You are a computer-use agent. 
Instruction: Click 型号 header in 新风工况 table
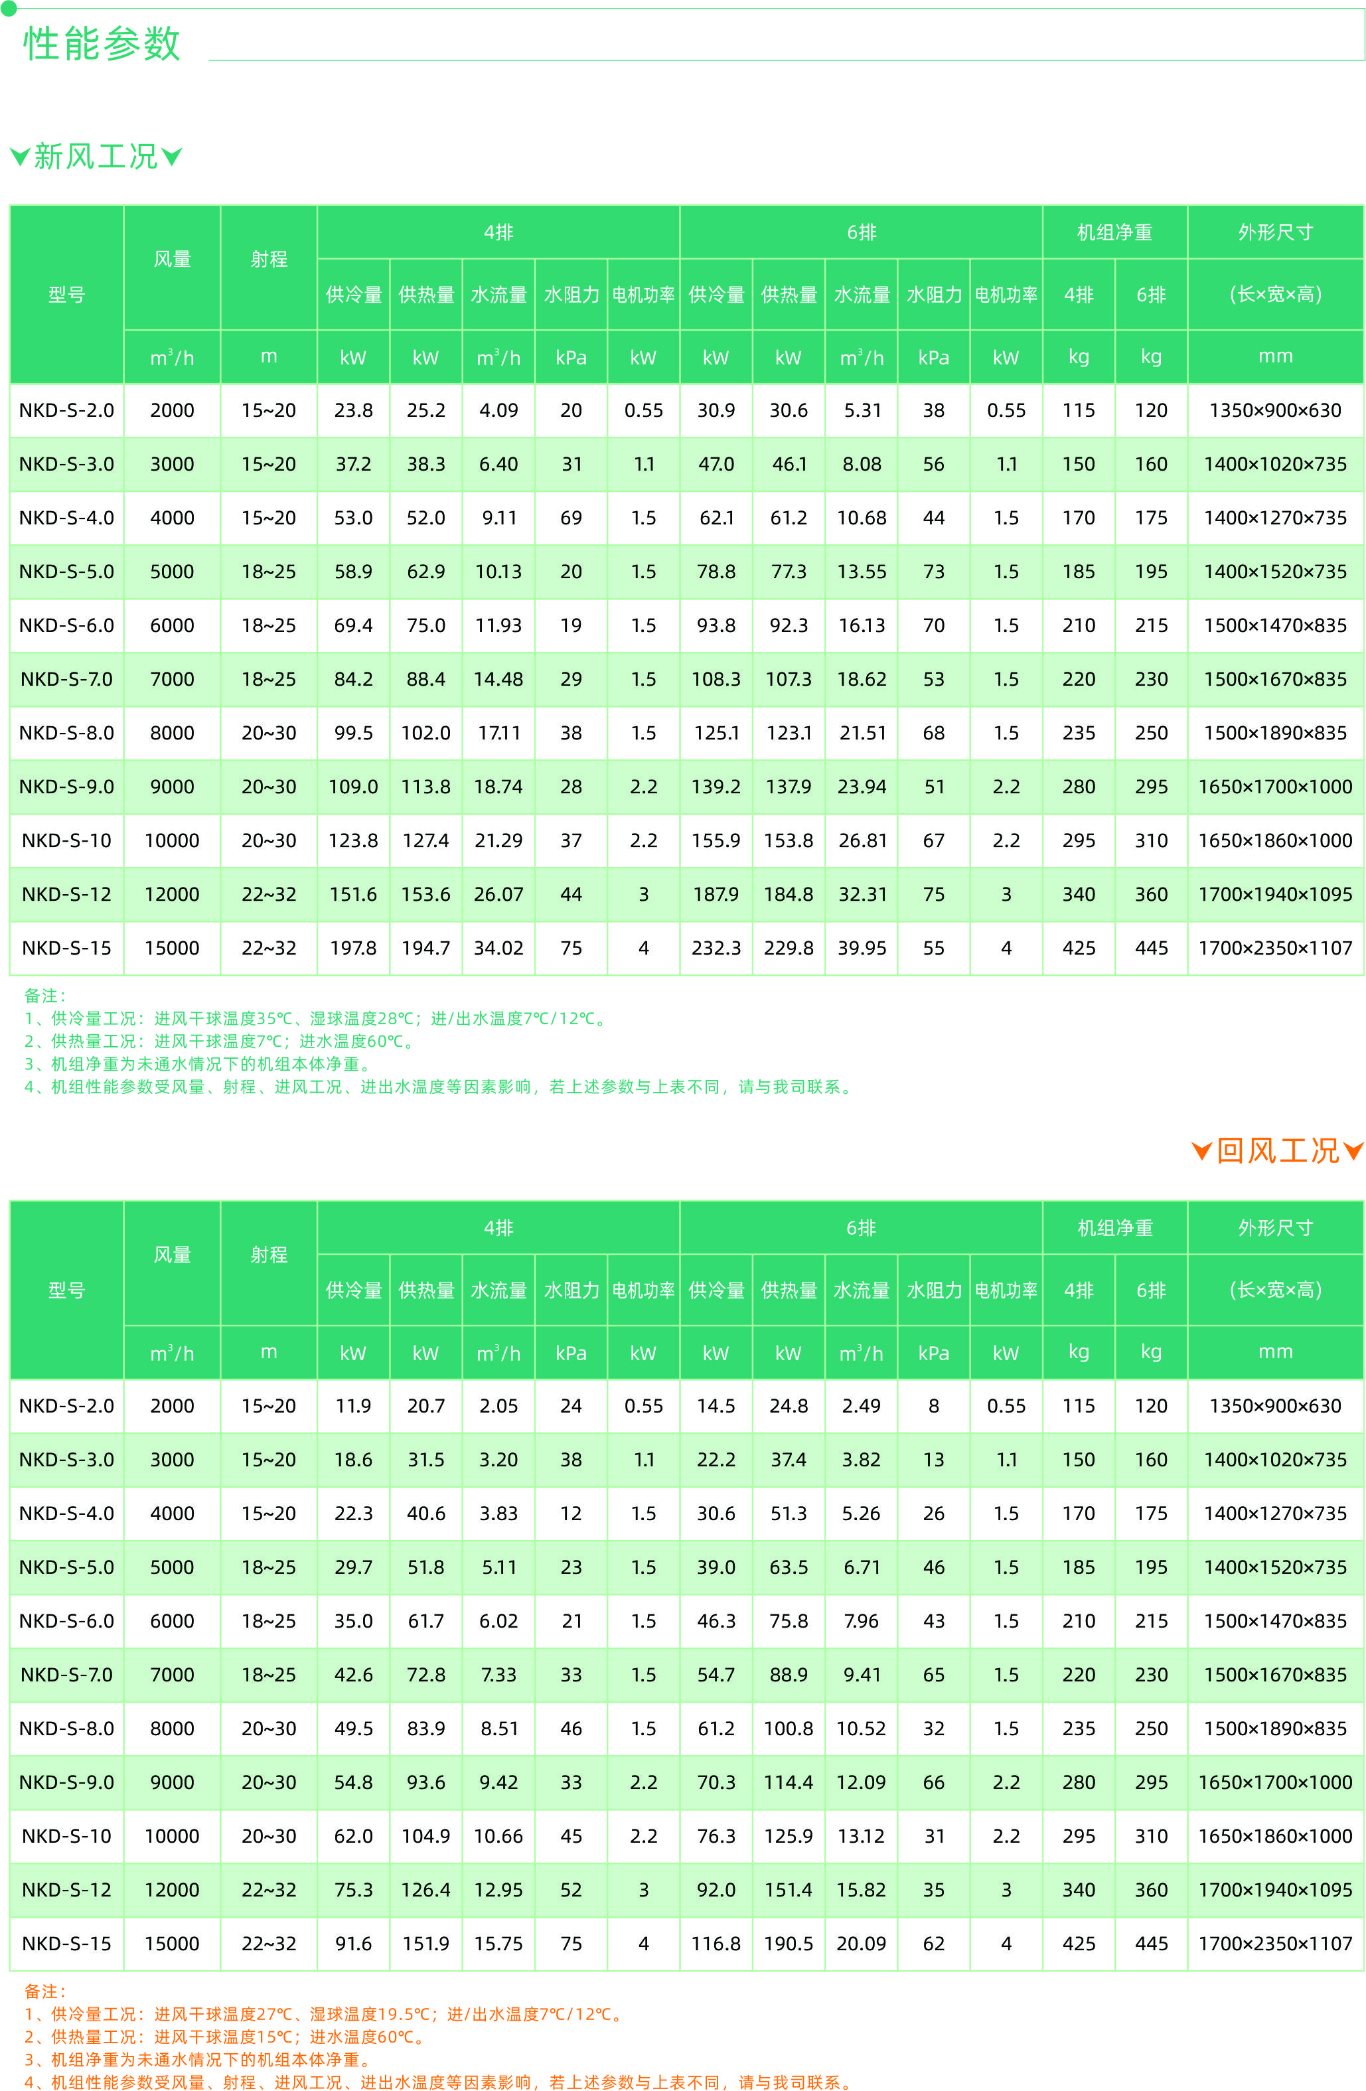[x=67, y=294]
